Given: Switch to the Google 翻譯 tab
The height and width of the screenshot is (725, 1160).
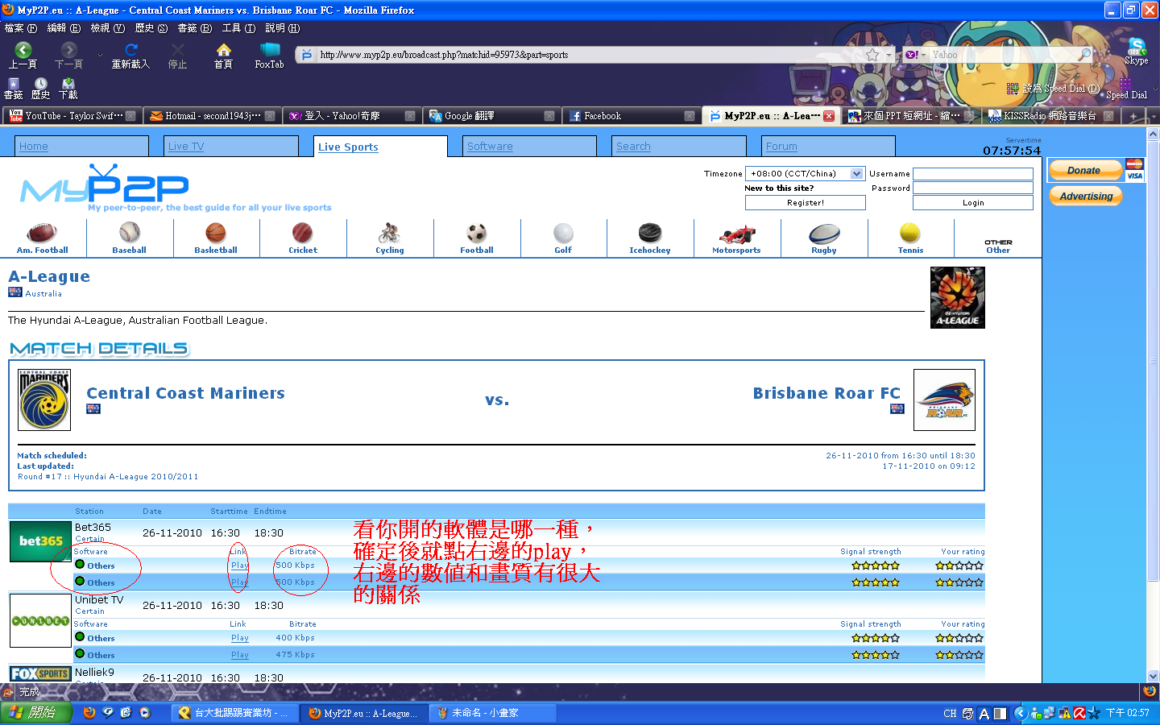Looking at the screenshot, I should 491,116.
